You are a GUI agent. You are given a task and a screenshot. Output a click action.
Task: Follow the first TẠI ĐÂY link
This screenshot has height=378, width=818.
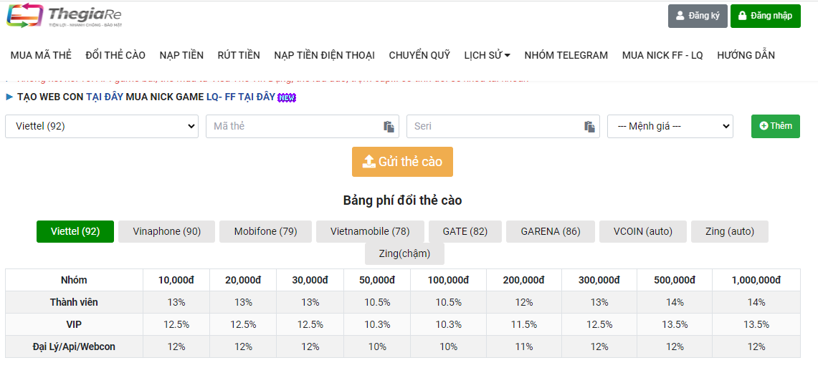click(105, 97)
